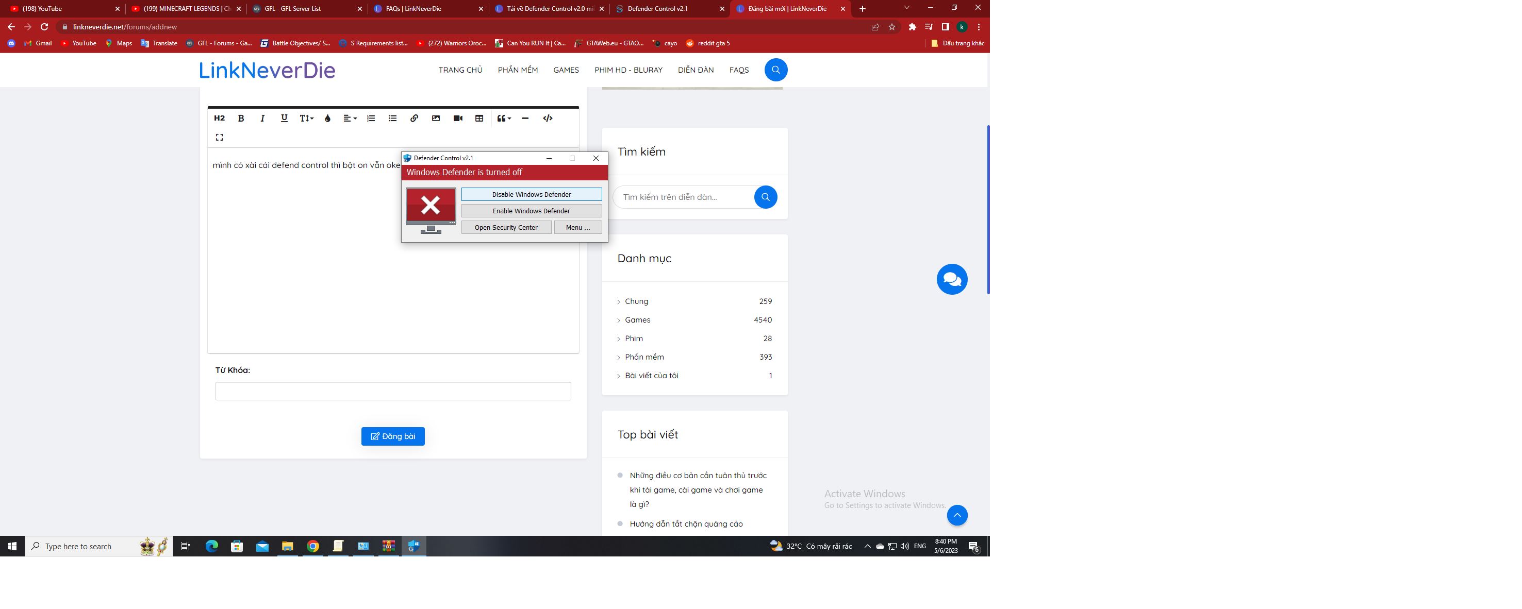Open Menu options in Defender Control

click(x=576, y=227)
